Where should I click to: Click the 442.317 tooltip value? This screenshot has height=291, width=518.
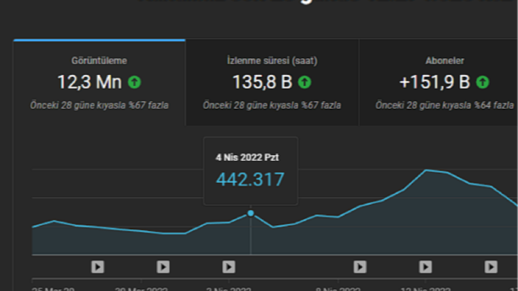250,180
